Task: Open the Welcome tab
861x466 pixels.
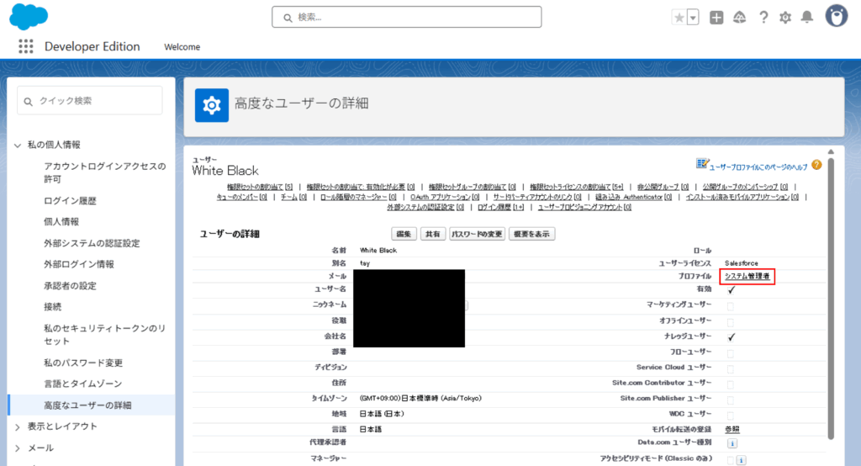Action: pyautogui.click(x=182, y=47)
